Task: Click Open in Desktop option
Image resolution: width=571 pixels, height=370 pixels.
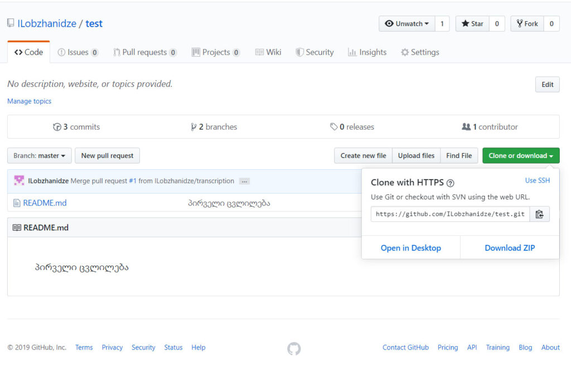Action: pyautogui.click(x=410, y=248)
